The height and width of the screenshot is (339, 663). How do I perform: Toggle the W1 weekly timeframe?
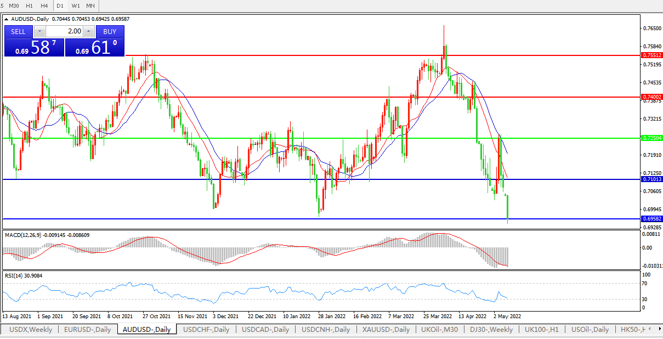pyautogui.click(x=76, y=5)
